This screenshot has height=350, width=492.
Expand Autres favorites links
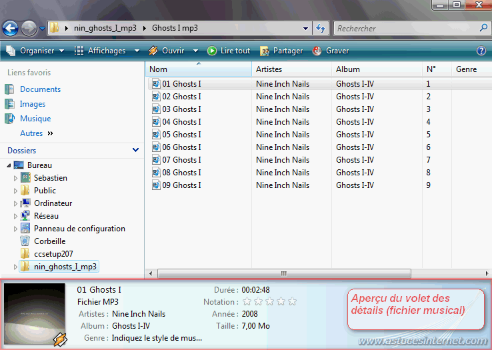click(37, 133)
